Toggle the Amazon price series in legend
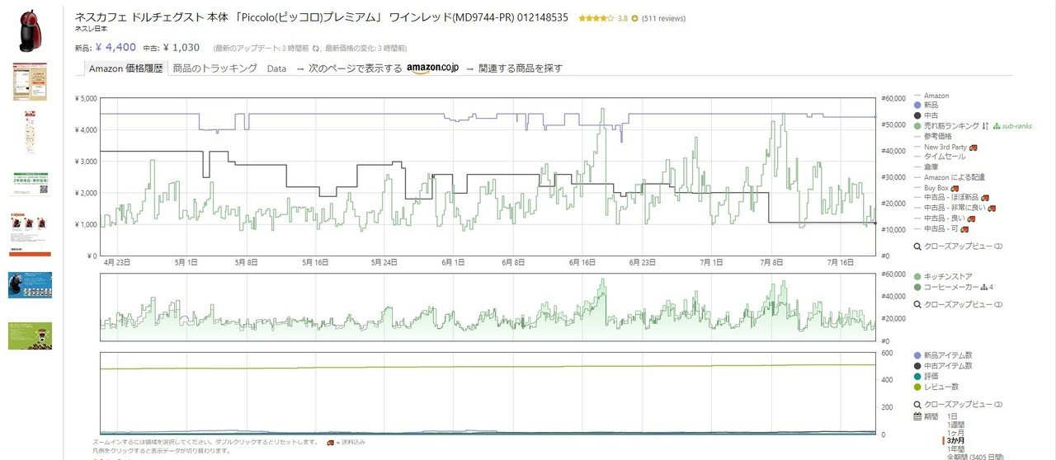Screen dimensions: 1056x460 click(936, 96)
